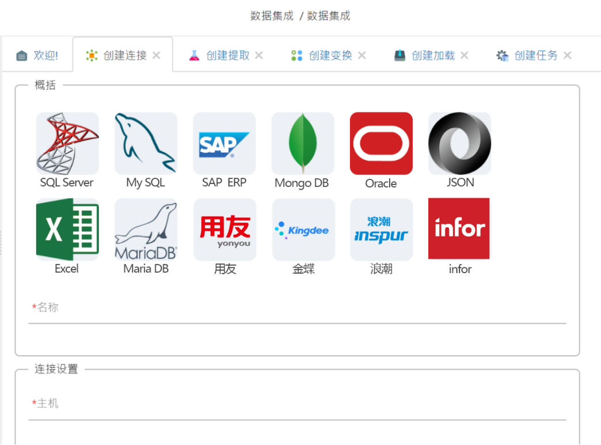601x445 pixels.
Task: Select the Maria DB seal icon
Action: point(146,229)
